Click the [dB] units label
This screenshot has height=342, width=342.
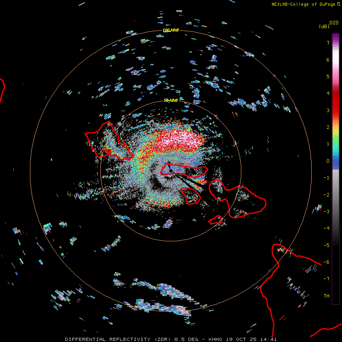click(325, 27)
